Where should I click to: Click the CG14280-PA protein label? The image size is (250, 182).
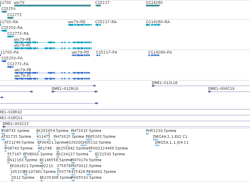pyautogui.click(x=160, y=52)
